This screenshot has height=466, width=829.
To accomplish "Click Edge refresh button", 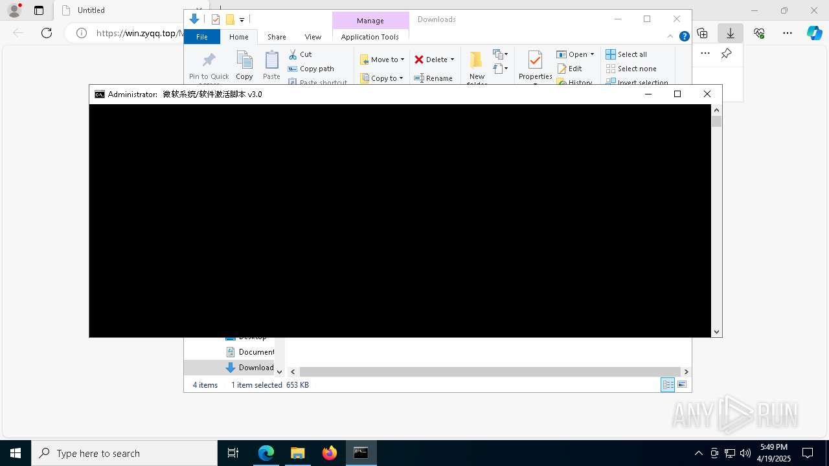I will [x=47, y=33].
